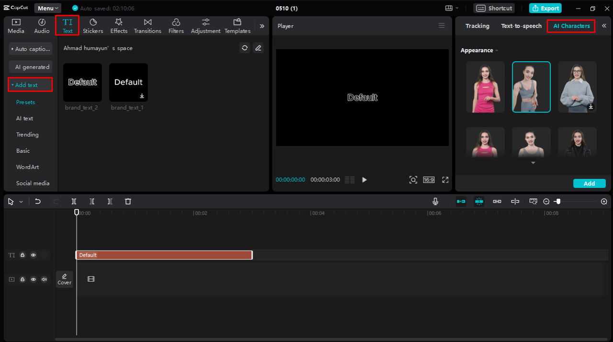The height and width of the screenshot is (342, 613).
Task: Click the timeline zoom slider handle
Action: pos(558,202)
